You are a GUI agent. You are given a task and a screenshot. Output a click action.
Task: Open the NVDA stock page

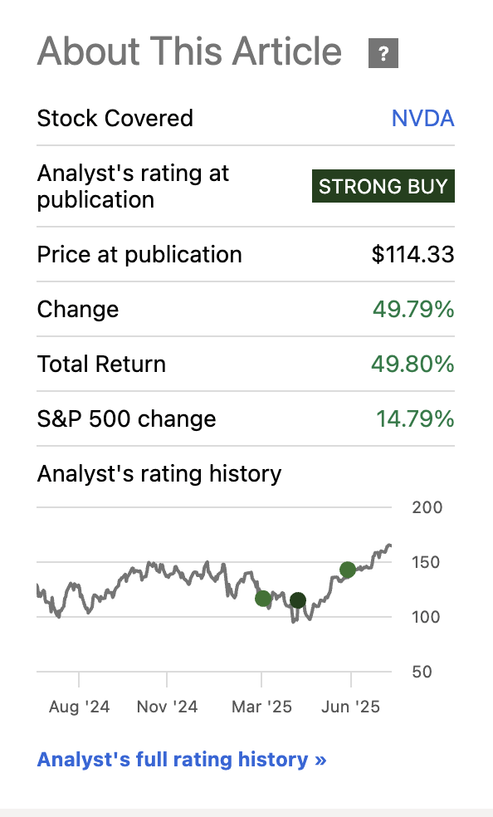click(x=423, y=118)
